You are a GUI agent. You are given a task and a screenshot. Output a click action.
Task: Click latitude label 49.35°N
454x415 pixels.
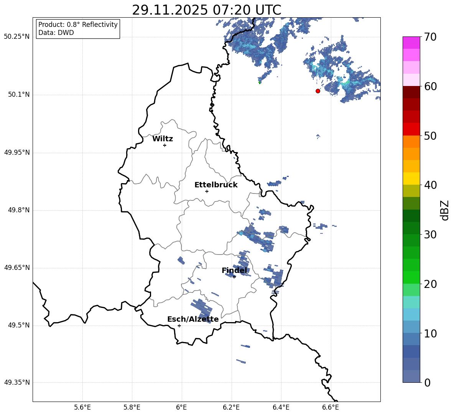click(17, 382)
